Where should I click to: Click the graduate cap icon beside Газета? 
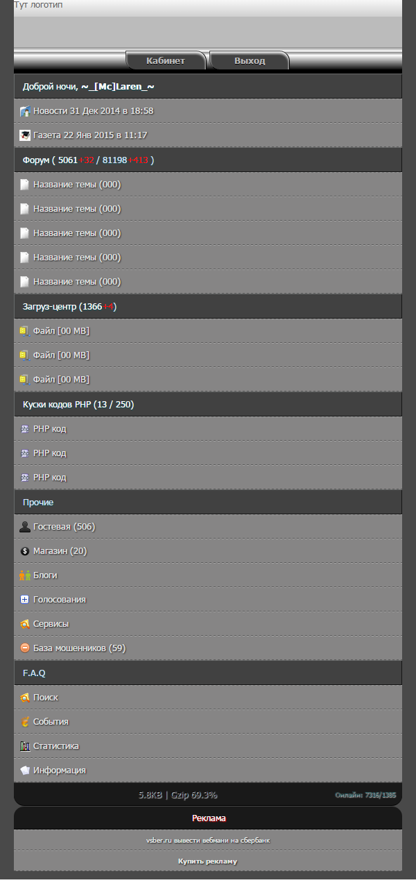[25, 135]
